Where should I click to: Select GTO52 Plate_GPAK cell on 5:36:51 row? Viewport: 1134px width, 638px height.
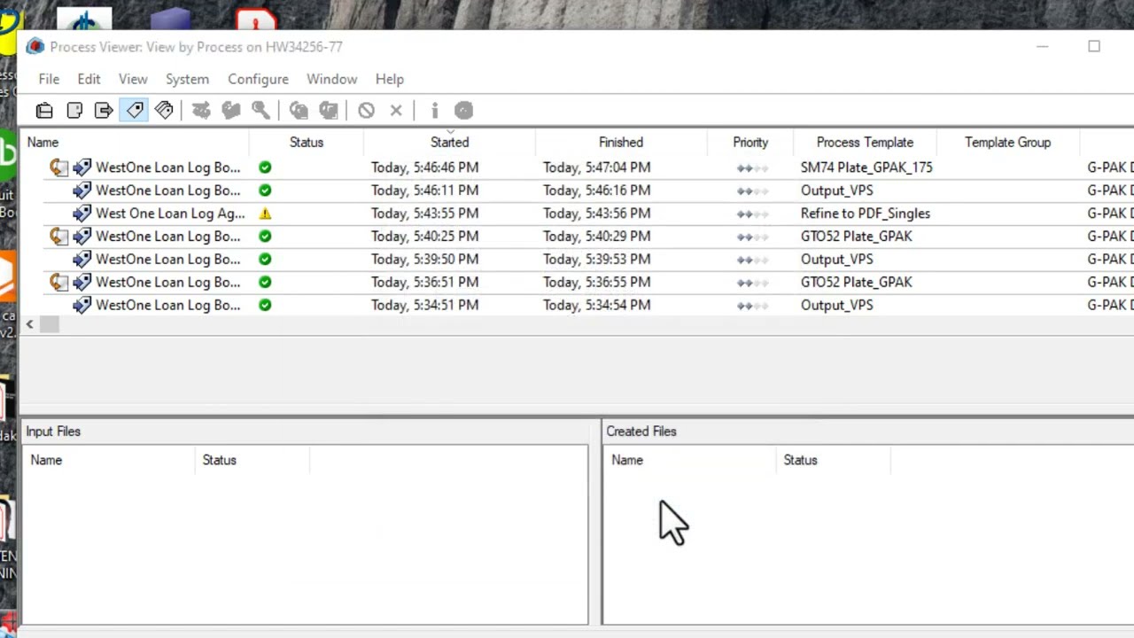point(856,282)
